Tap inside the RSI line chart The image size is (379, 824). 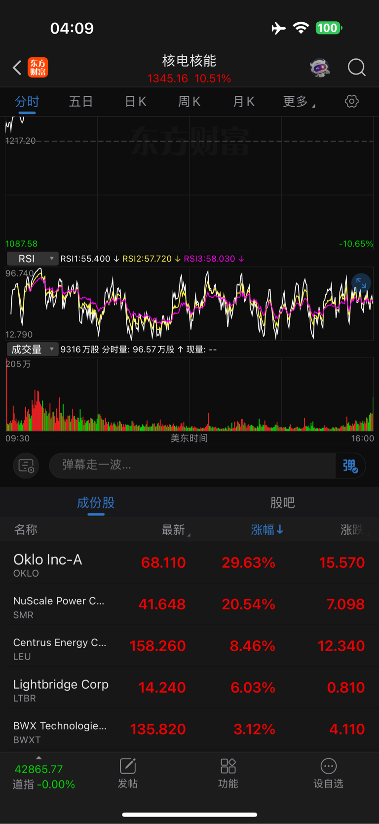coord(189,304)
